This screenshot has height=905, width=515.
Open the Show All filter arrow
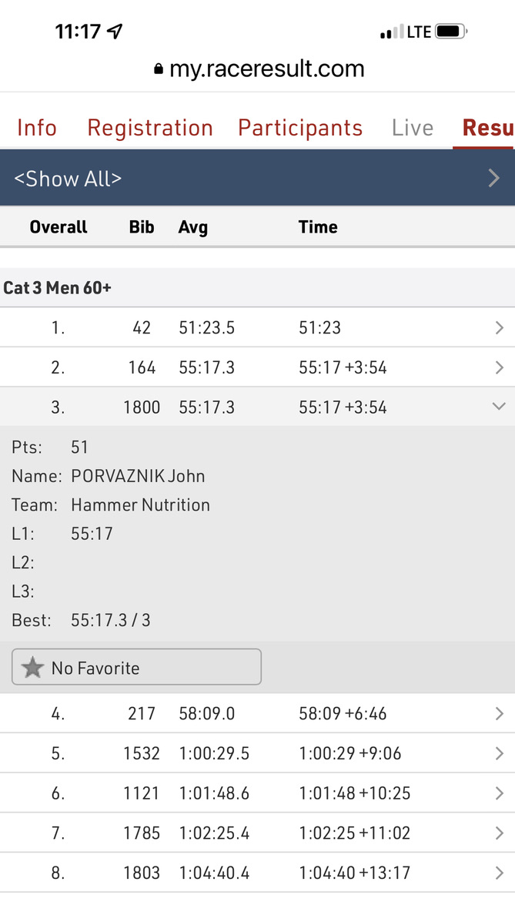494,179
